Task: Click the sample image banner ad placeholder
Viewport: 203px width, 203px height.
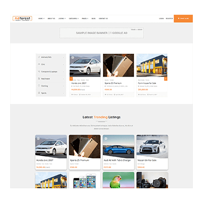Action: (x=101, y=33)
